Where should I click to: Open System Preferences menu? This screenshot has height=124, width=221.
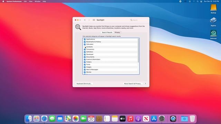click(x=14, y=1)
